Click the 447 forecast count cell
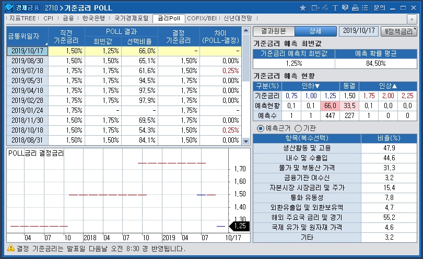This screenshot has width=423, height=259. point(330,116)
